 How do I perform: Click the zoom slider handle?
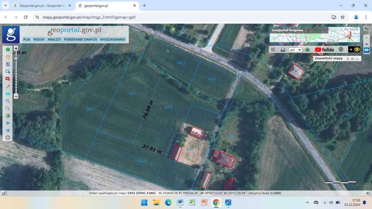[x=16, y=58]
